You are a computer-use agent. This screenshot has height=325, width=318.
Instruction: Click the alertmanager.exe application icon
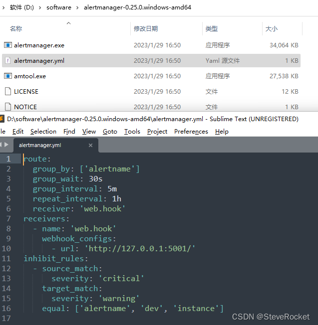[8, 45]
